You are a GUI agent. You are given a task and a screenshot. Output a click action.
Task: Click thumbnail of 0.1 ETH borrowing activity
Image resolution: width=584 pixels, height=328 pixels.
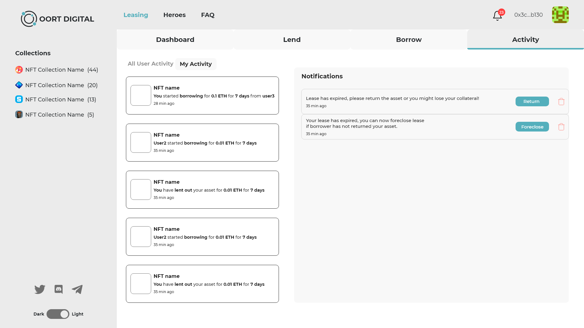tap(141, 95)
